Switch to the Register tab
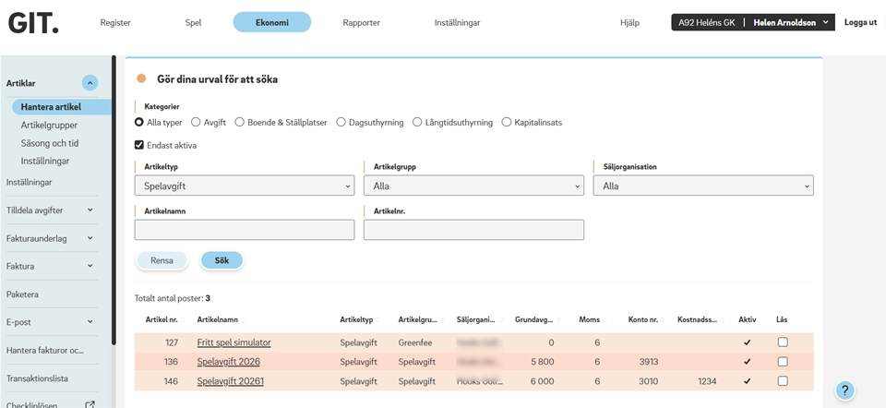886x408 pixels. [115, 22]
